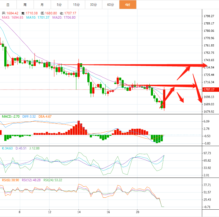Click the J: 12.88 KDJ label
219x217 pixels.
click(x=34, y=148)
